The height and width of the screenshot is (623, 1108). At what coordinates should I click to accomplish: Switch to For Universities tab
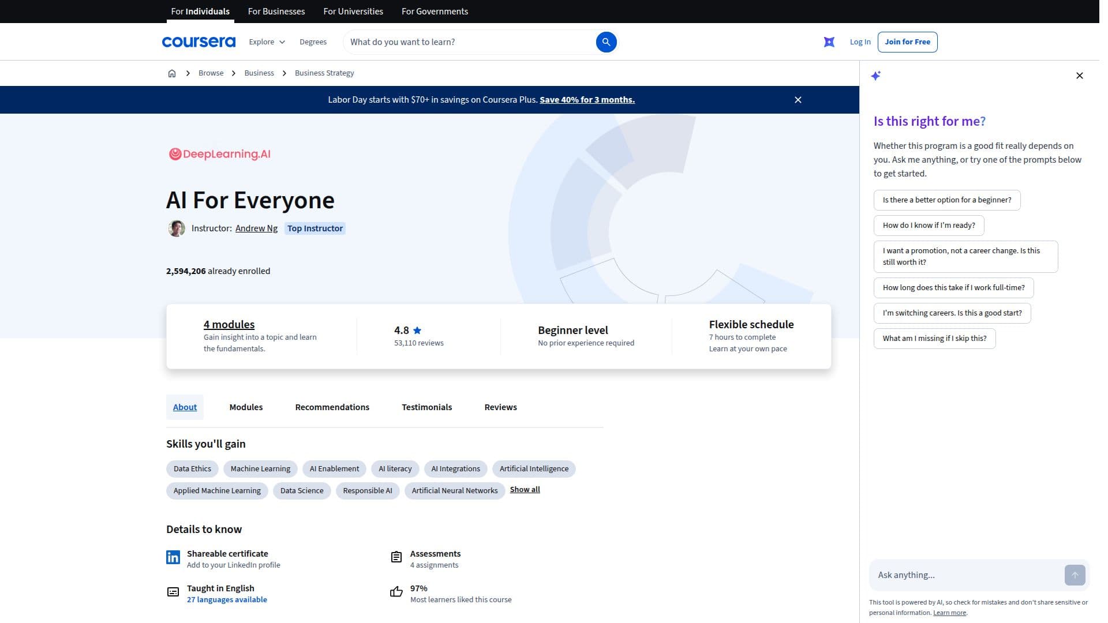(353, 12)
